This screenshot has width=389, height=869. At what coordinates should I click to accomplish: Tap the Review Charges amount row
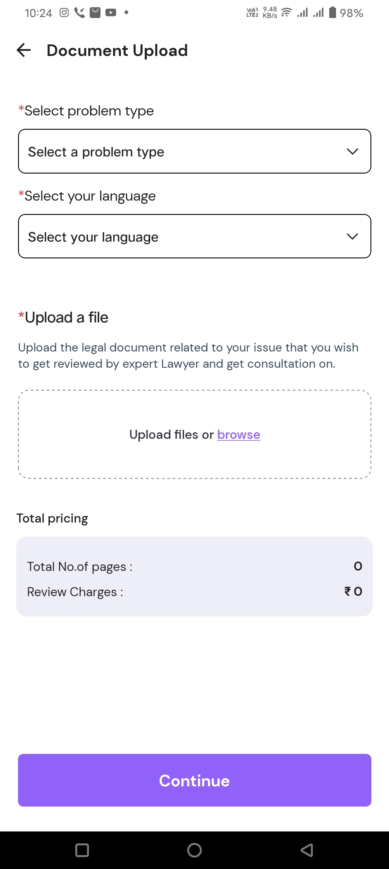click(194, 592)
